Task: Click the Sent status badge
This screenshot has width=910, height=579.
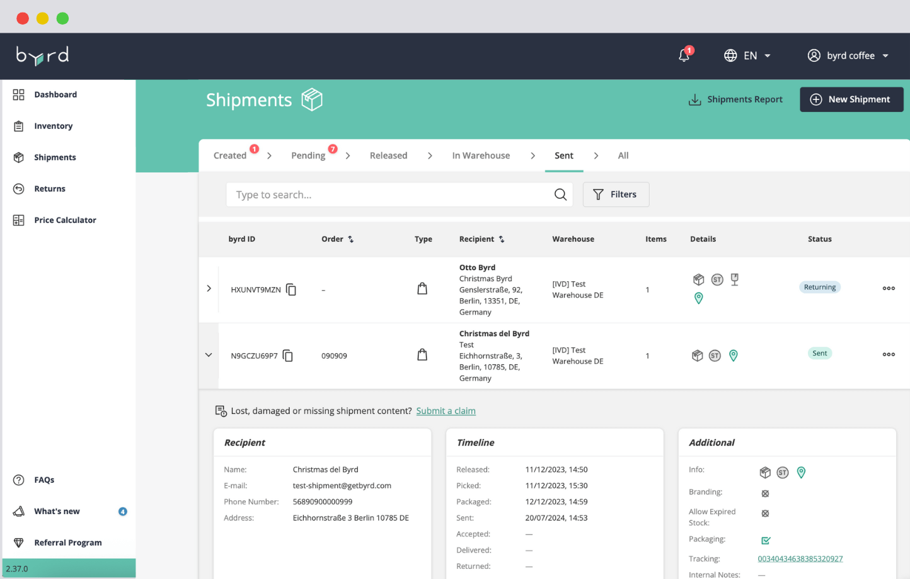Action: (820, 353)
